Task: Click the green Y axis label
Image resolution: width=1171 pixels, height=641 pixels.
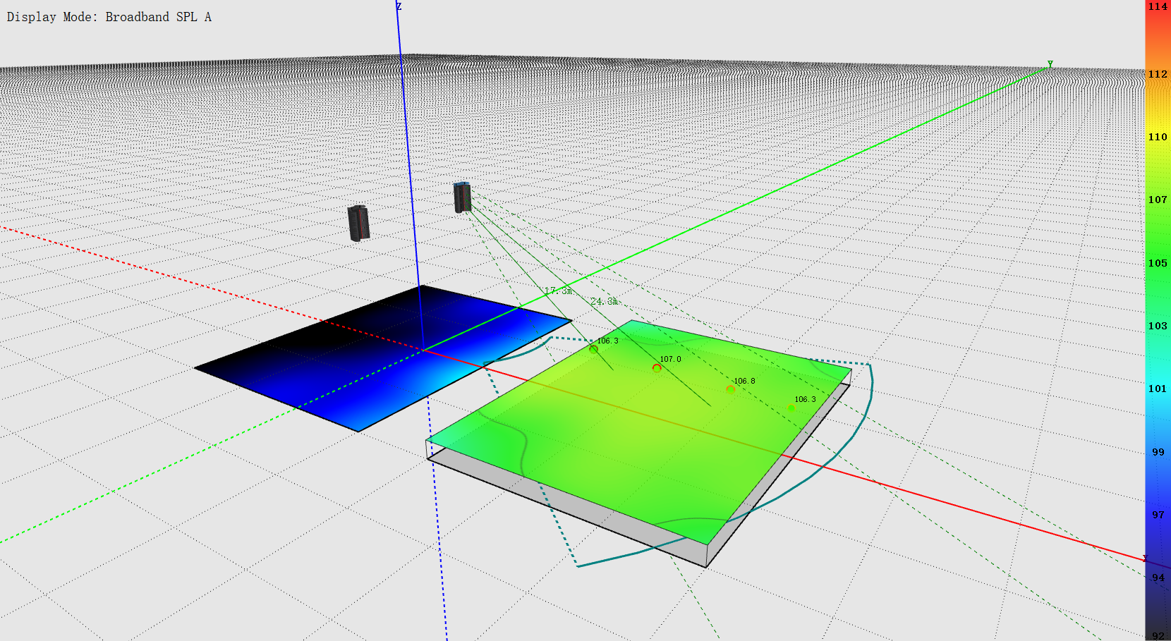Action: 1050,64
